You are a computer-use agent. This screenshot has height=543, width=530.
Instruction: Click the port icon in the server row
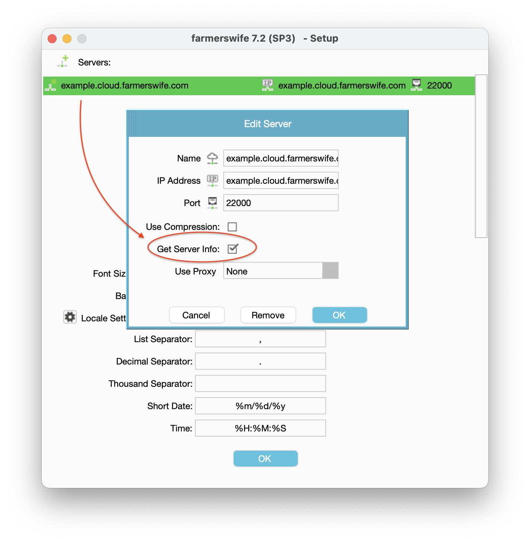tap(416, 85)
